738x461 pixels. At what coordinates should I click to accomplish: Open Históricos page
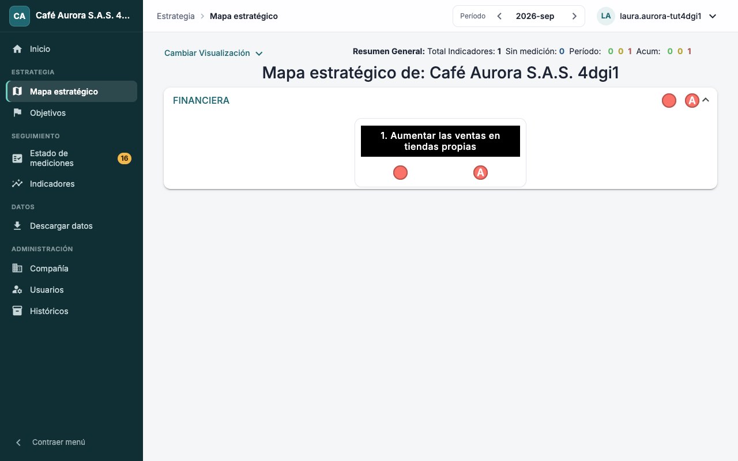click(x=71, y=311)
